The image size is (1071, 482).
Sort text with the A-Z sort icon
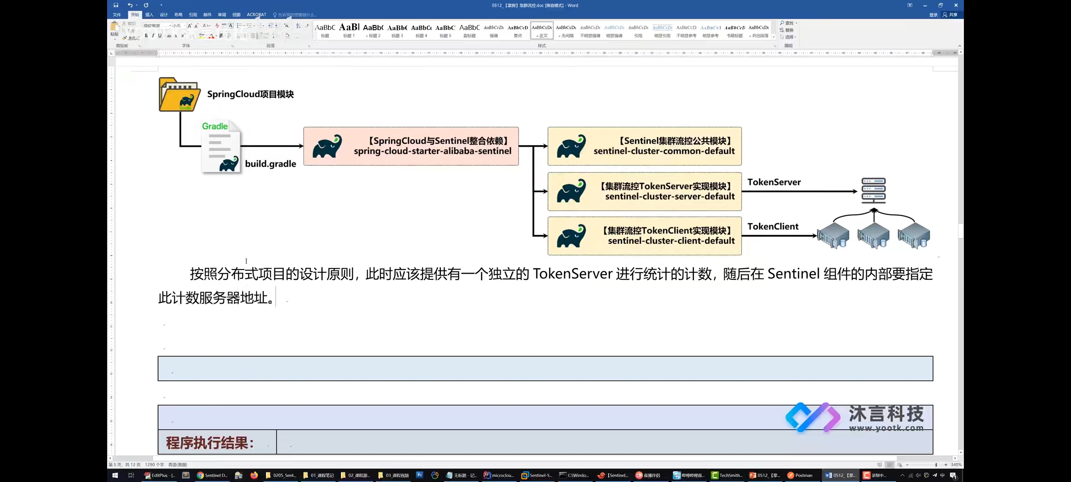298,26
